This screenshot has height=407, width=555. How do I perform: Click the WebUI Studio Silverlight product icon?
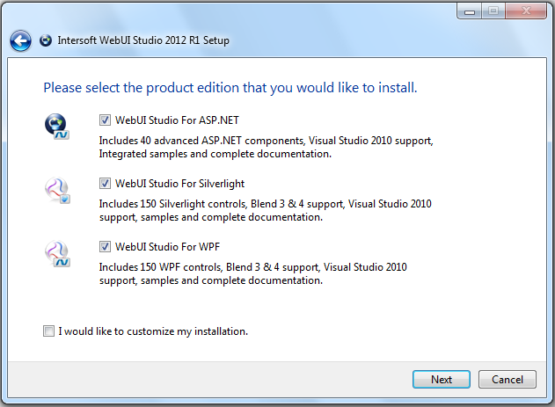(x=57, y=191)
